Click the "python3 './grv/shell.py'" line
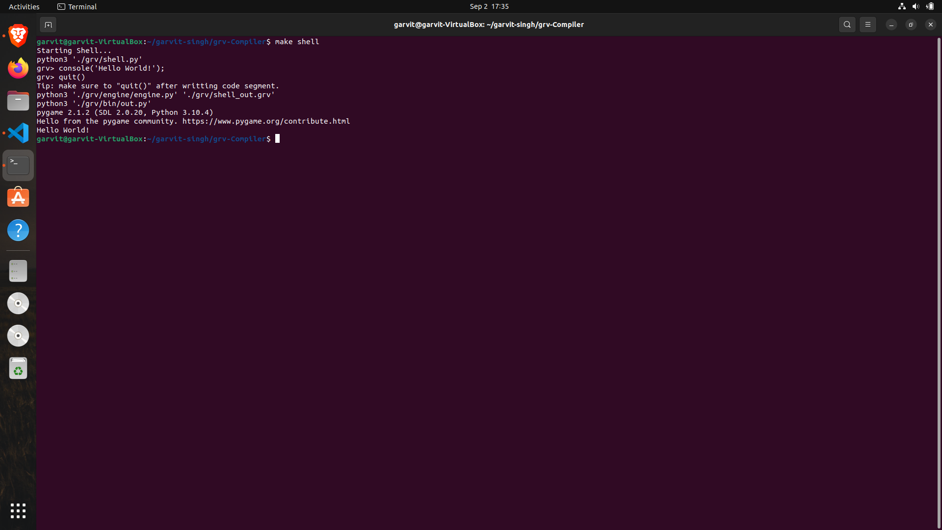This screenshot has width=942, height=530. tap(90, 59)
